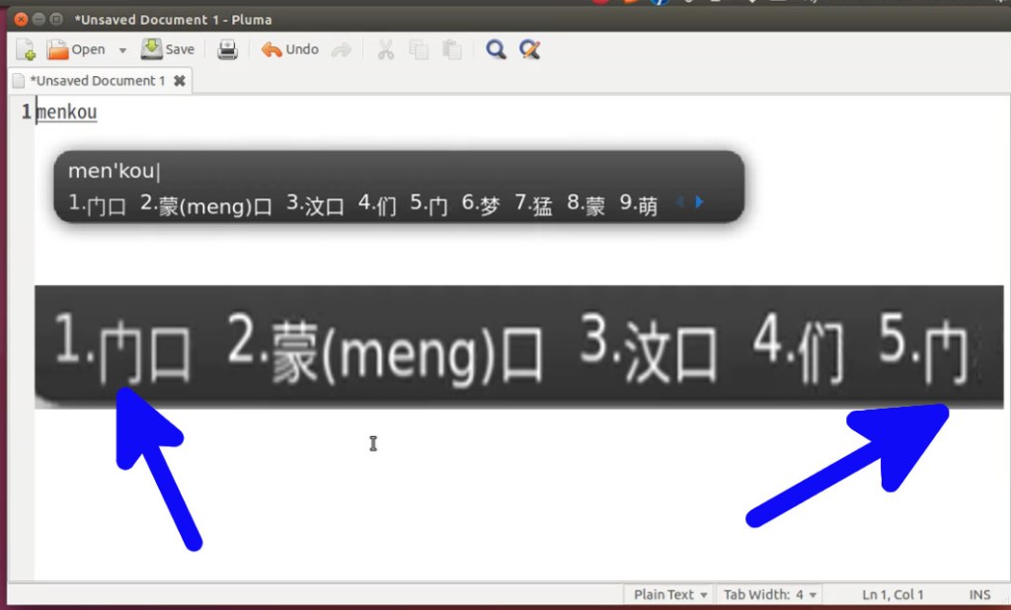Open Find with the magnifier icon
1011x610 pixels.
coord(496,50)
